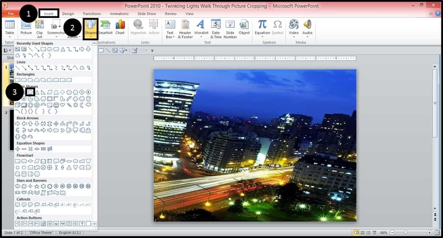The height and width of the screenshot is (238, 443).
Task: Switch to Slide Sorter view
Action: pos(363,233)
